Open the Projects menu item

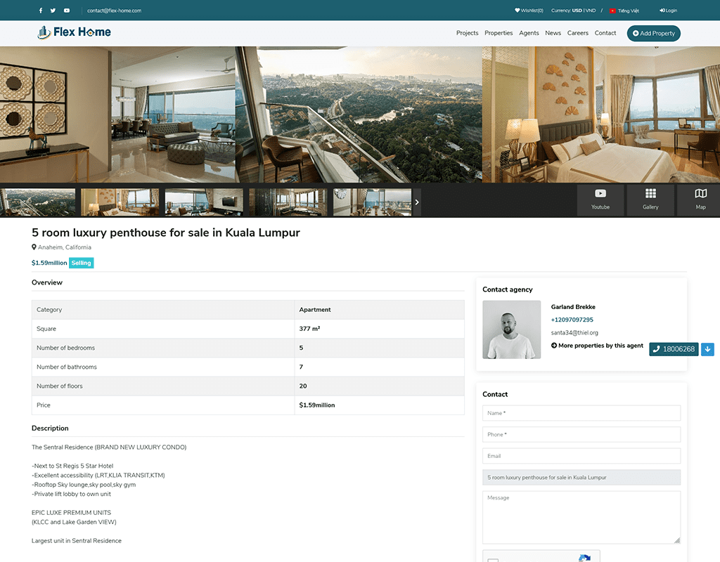coord(467,33)
